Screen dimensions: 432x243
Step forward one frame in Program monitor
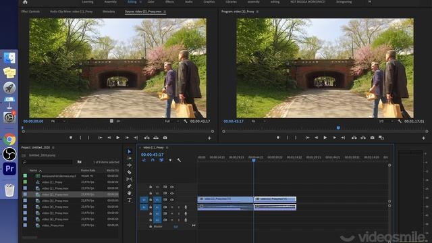click(334, 138)
